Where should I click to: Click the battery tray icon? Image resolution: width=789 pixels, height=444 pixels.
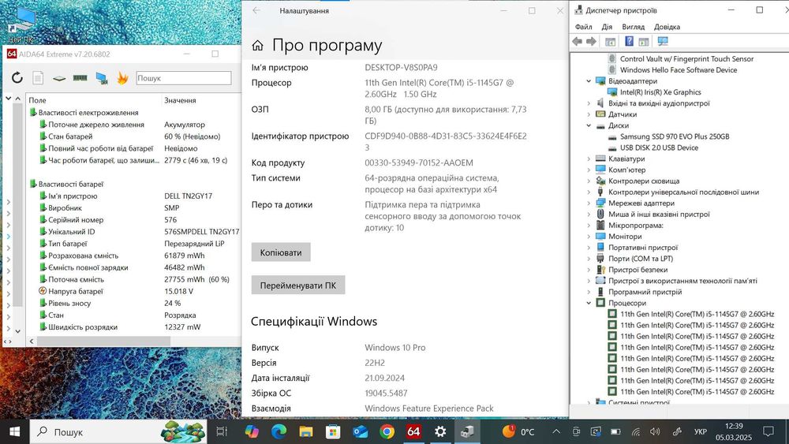[615, 431]
